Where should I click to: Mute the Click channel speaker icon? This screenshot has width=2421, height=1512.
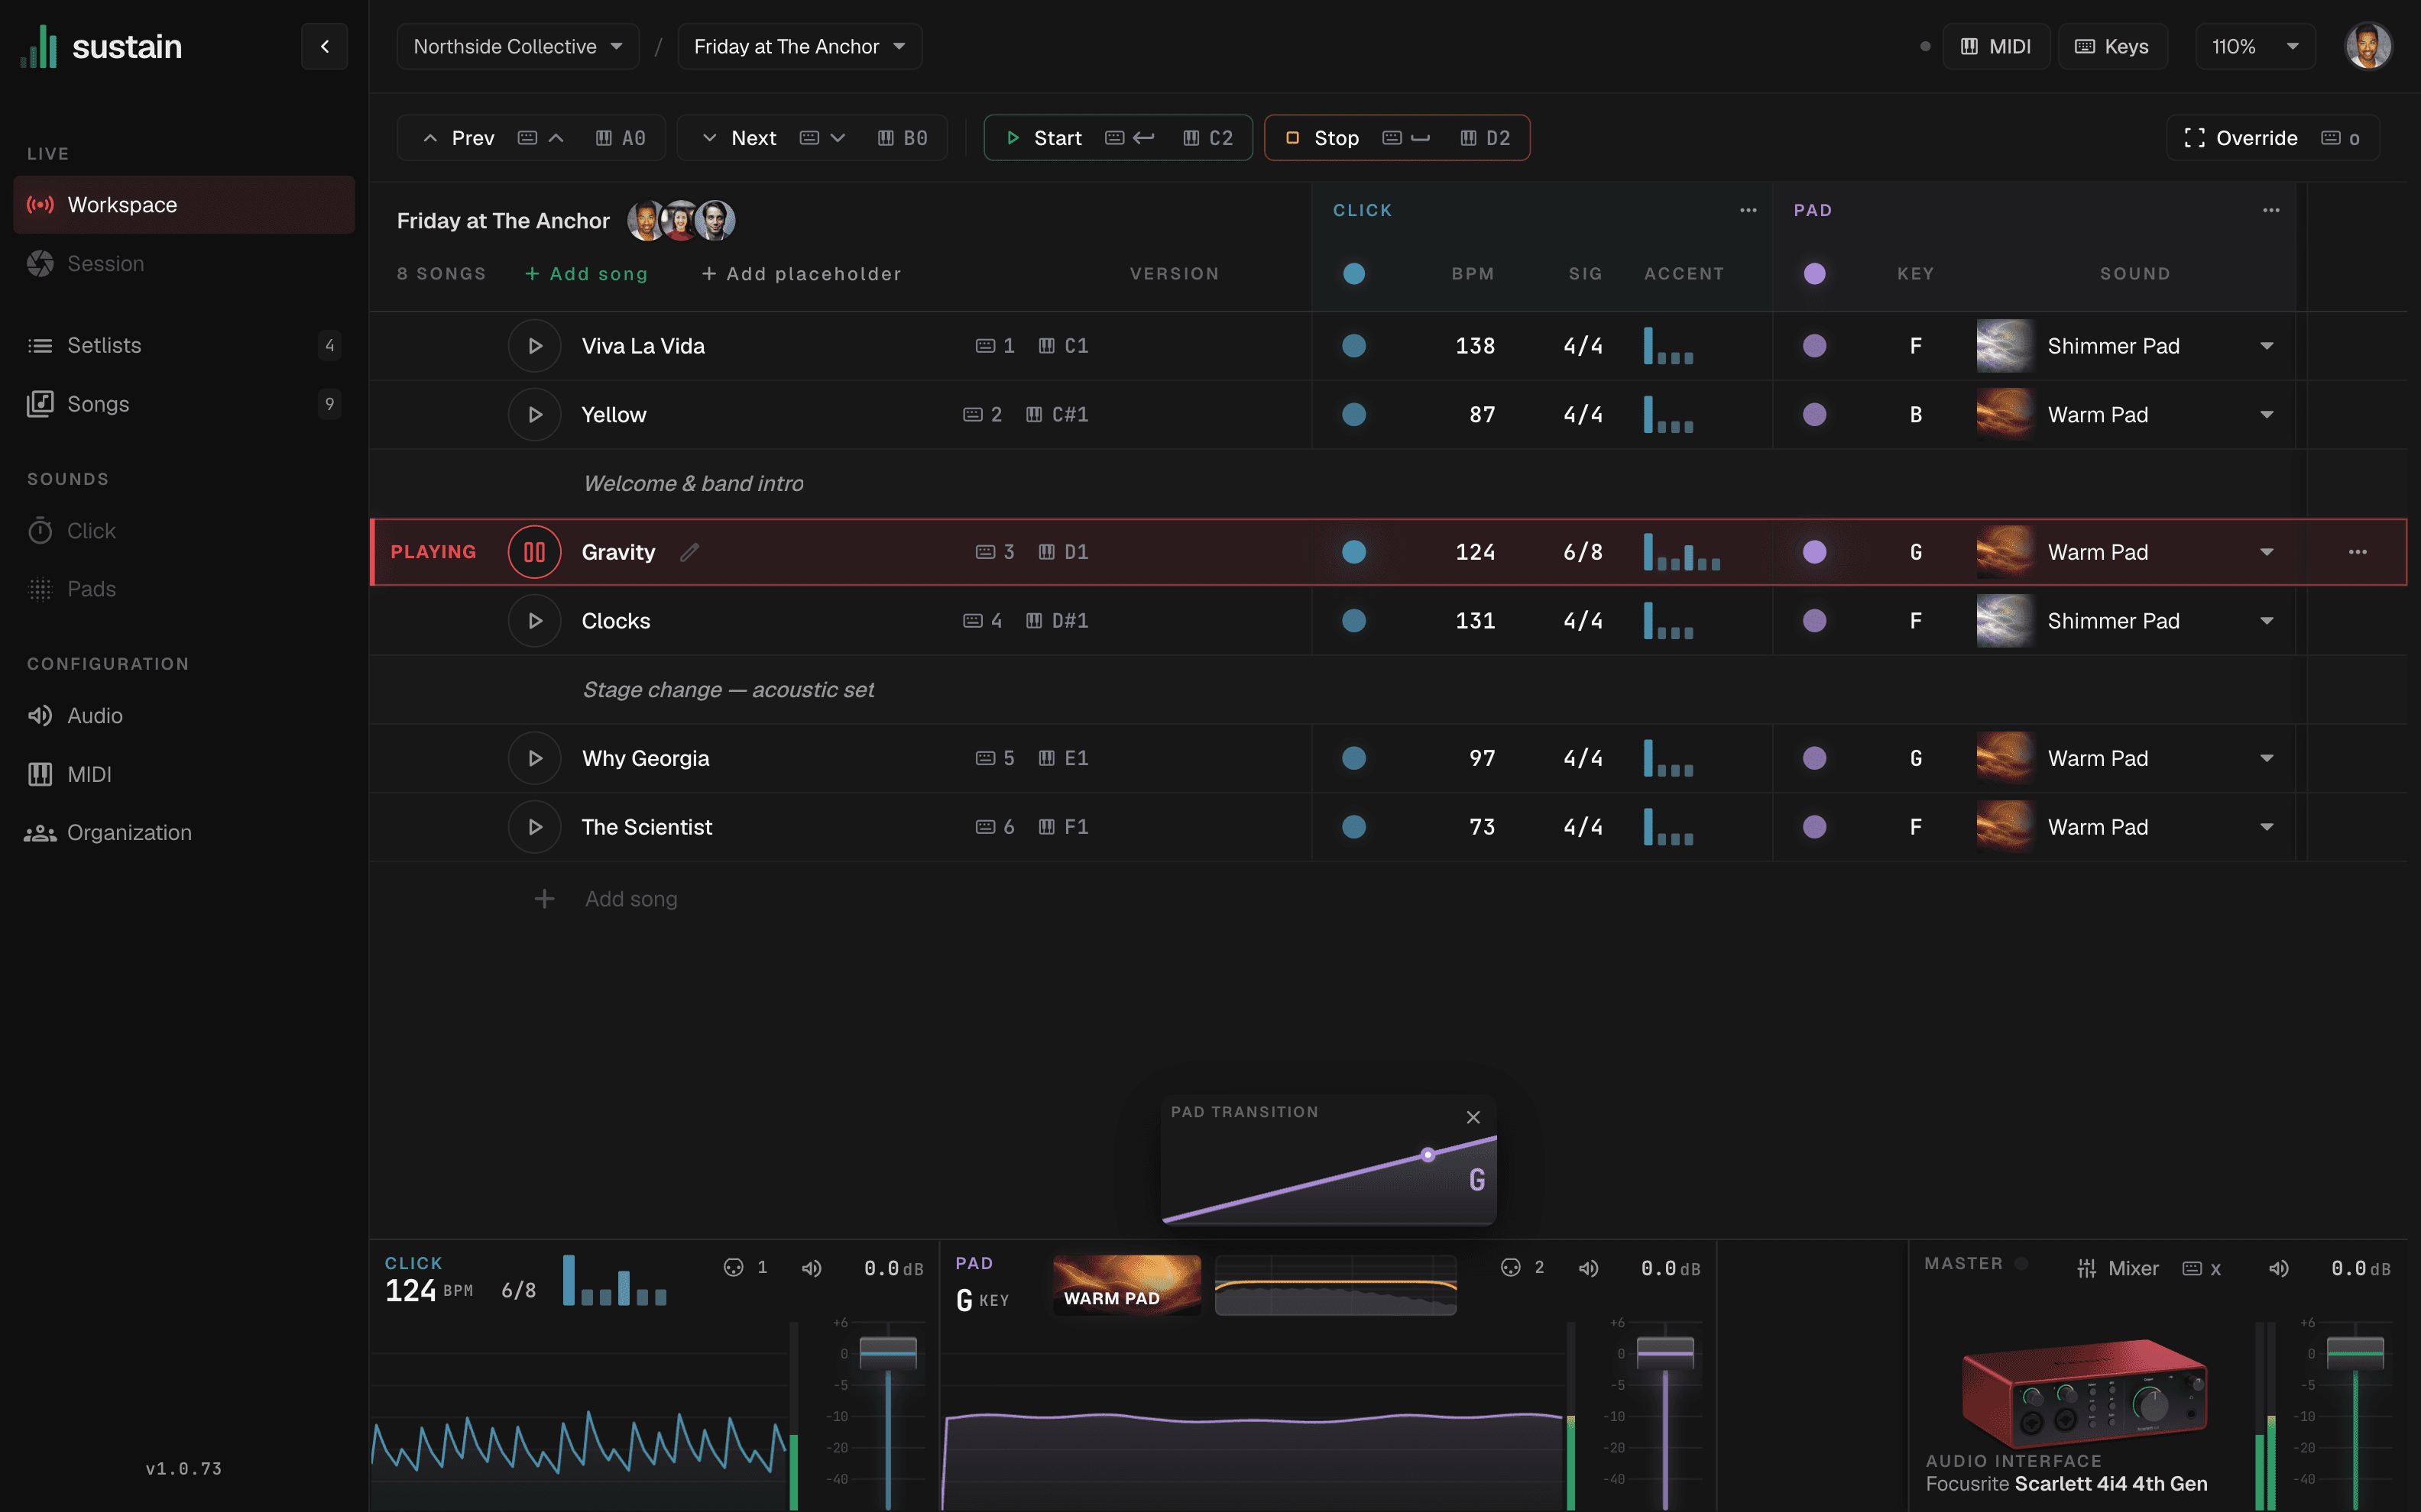tap(812, 1268)
